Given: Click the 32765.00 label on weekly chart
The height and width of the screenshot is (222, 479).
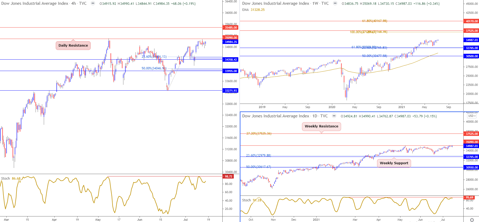Looking at the screenshot, I should (x=471, y=48).
